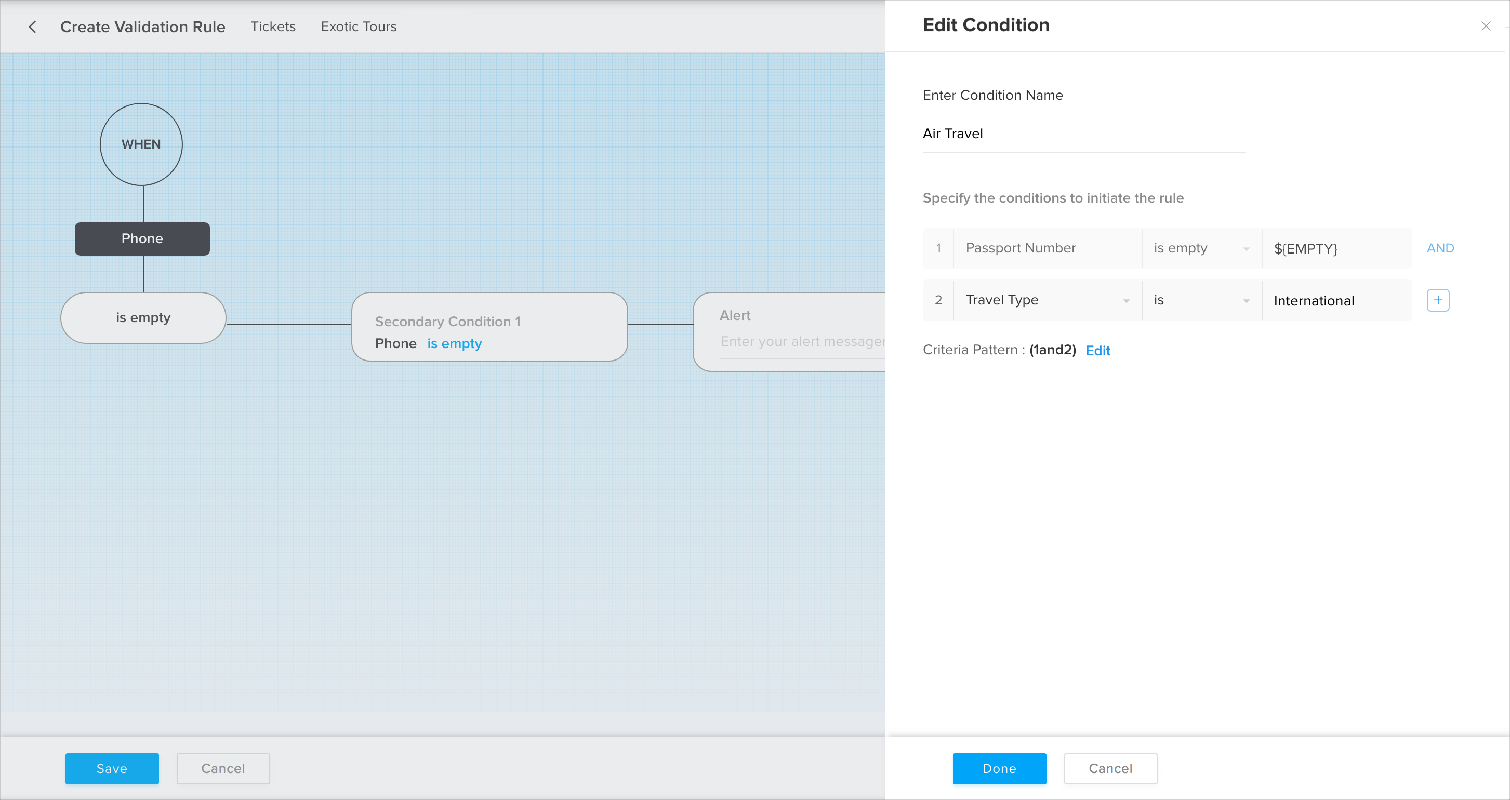Screen dimensions: 1510x800
Task: Click the alert message input field
Action: [x=802, y=341]
